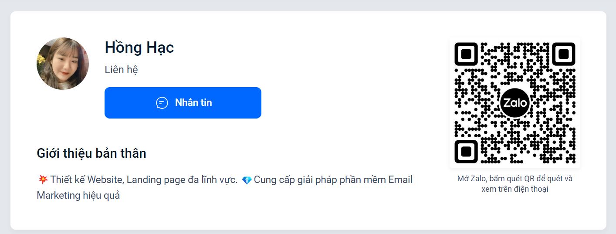Screen dimensions: 616x234
Task: Click the words Landing page đa lĩnh vực
Action: click(182, 180)
